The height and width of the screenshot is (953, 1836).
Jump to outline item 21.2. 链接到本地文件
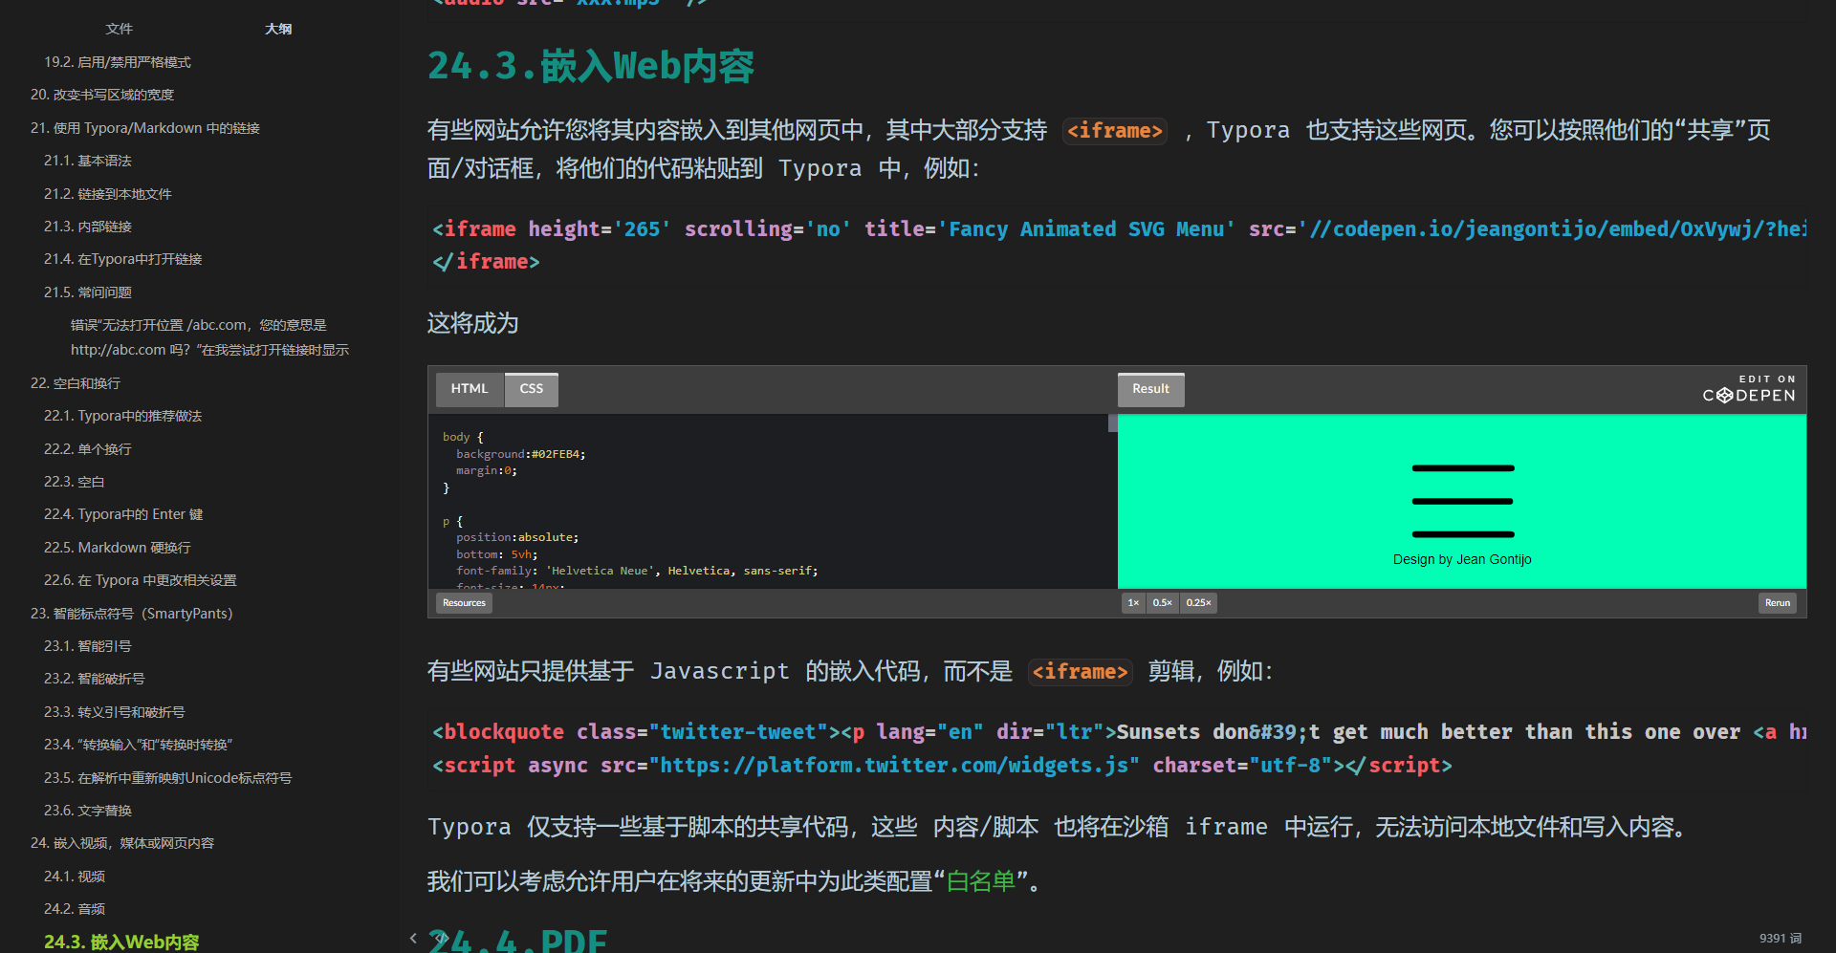[108, 194]
